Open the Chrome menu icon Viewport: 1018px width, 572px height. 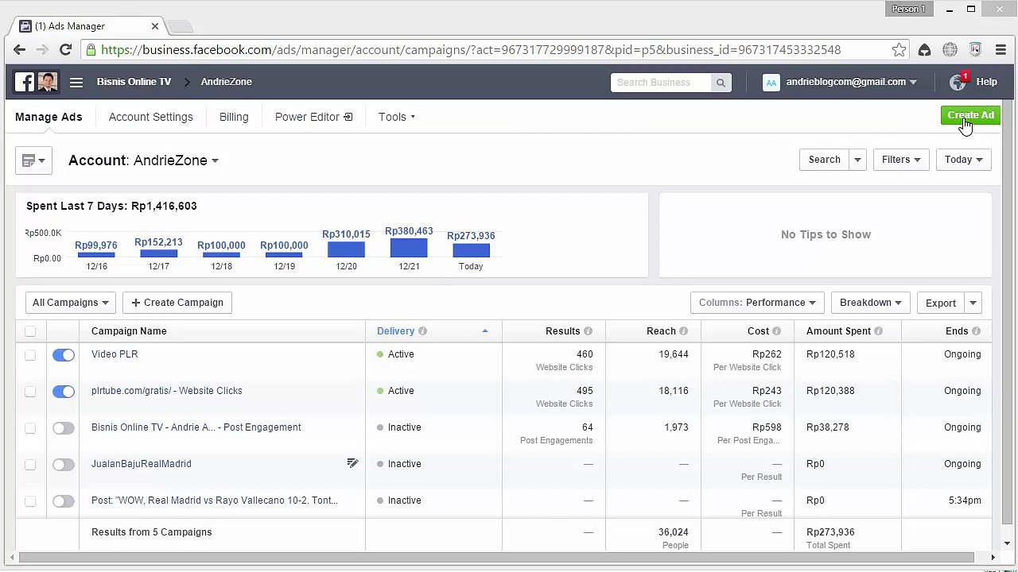coord(1001,50)
